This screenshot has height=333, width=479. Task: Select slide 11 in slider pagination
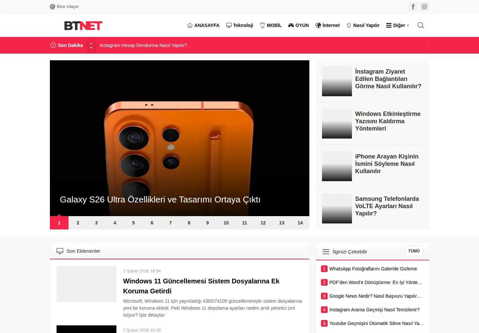[244, 223]
